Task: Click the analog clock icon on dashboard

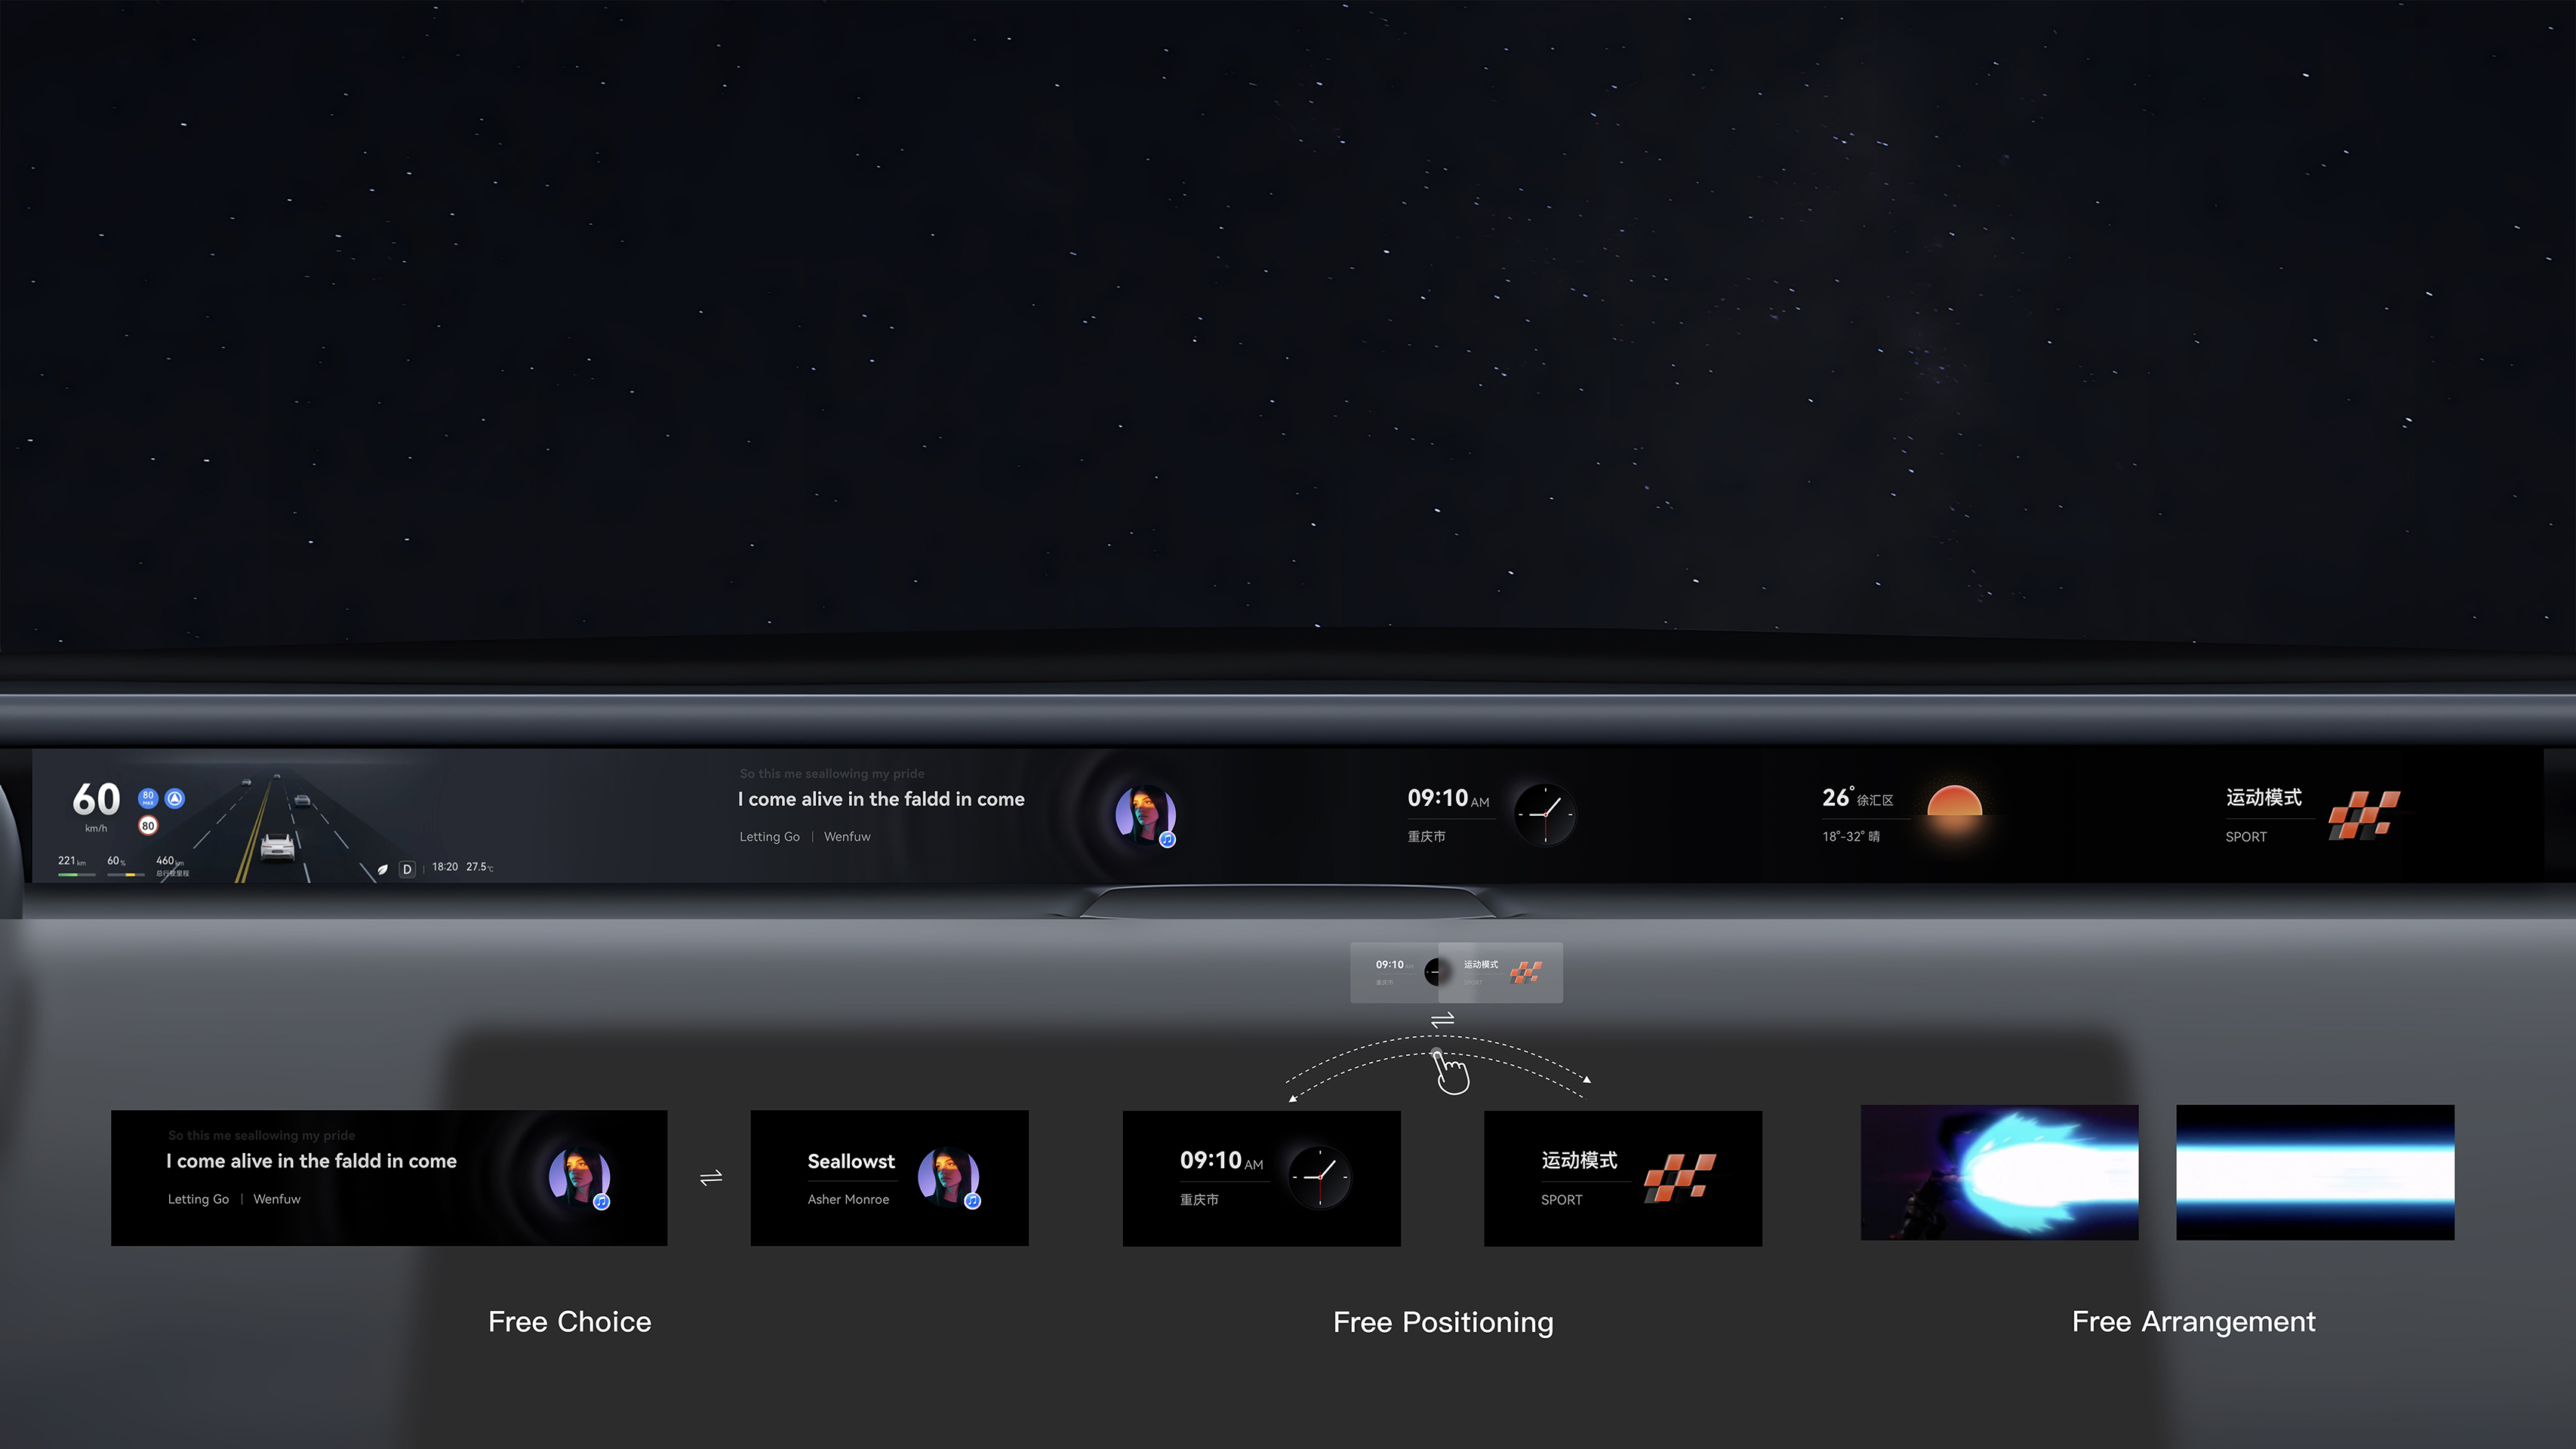Action: coord(1545,814)
